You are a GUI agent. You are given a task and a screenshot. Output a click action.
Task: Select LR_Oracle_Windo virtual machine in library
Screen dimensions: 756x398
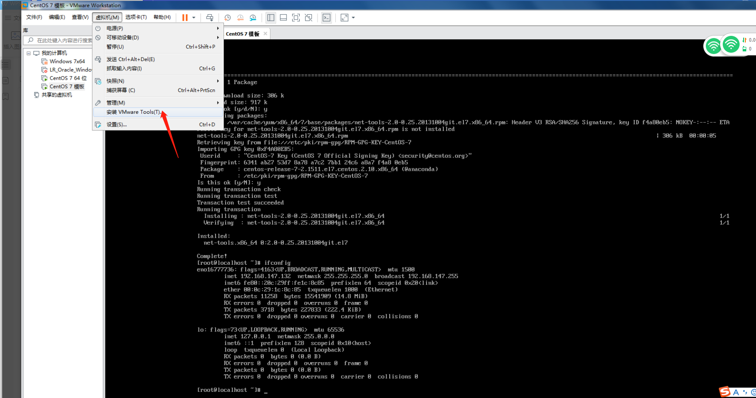[70, 70]
